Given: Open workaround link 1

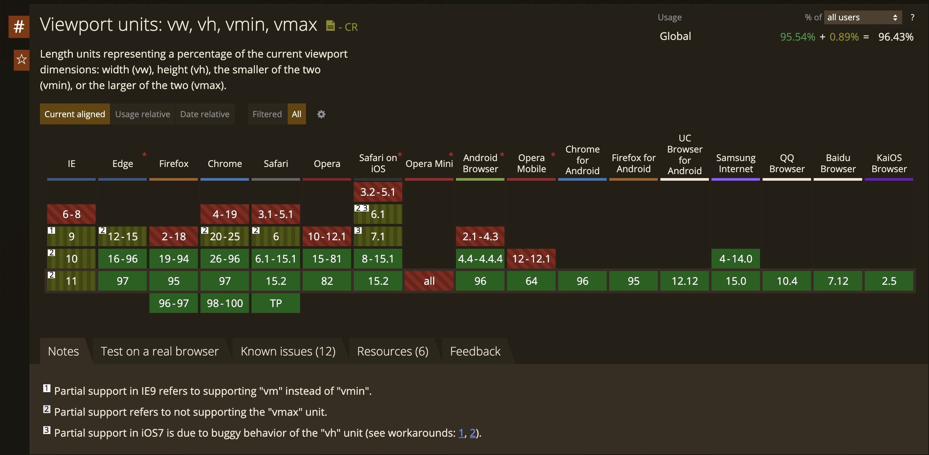Looking at the screenshot, I should pos(461,433).
